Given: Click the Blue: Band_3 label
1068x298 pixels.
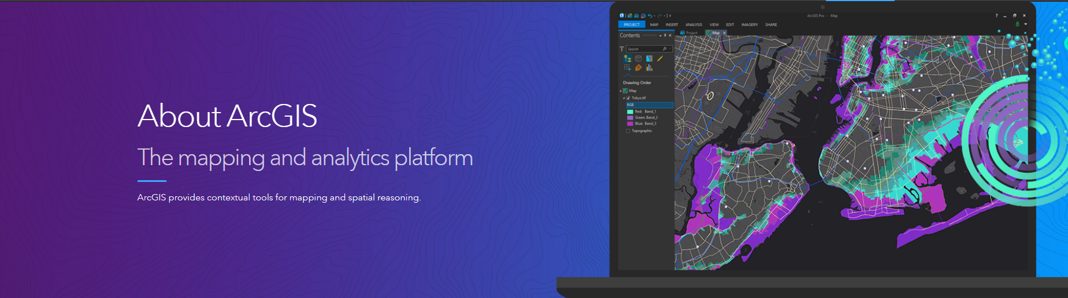Looking at the screenshot, I should click(x=646, y=124).
